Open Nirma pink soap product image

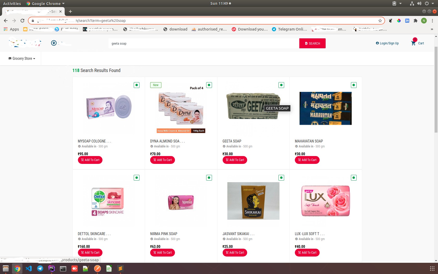pyautogui.click(x=181, y=202)
